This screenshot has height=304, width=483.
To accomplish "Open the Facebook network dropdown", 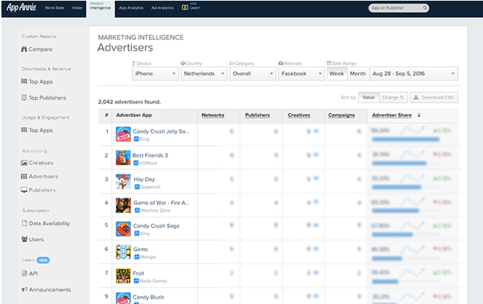I will click(300, 74).
